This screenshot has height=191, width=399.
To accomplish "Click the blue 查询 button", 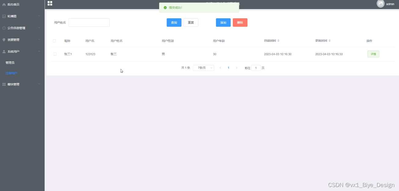I will [174, 23].
